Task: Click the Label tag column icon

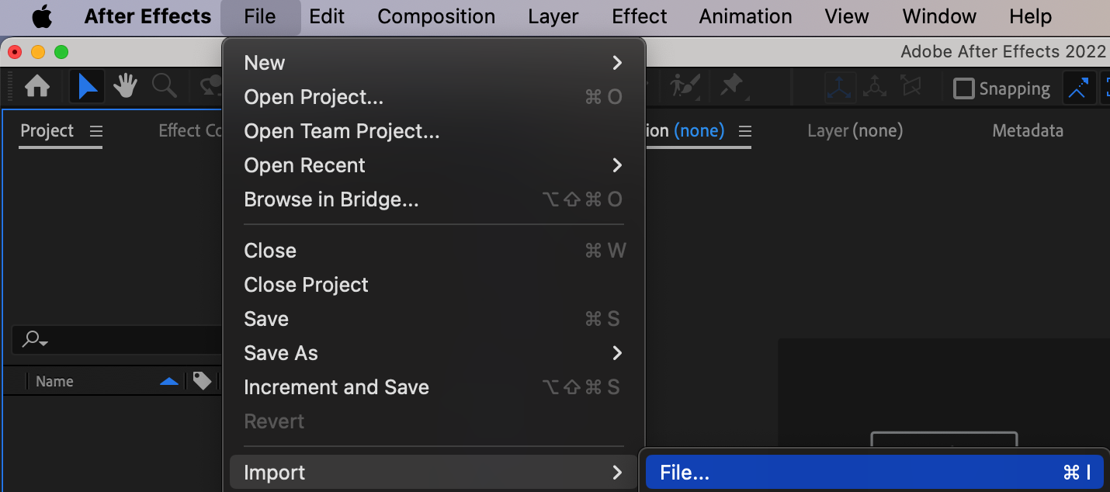Action: click(202, 381)
